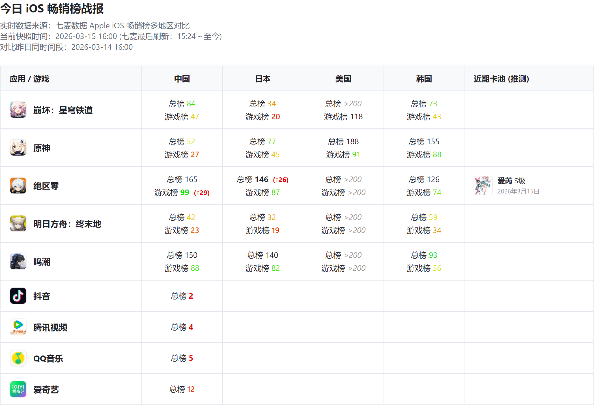Screen dimensions: 594x405
Task: Click the 近期卡池 (推测) header
Action: pos(501,79)
